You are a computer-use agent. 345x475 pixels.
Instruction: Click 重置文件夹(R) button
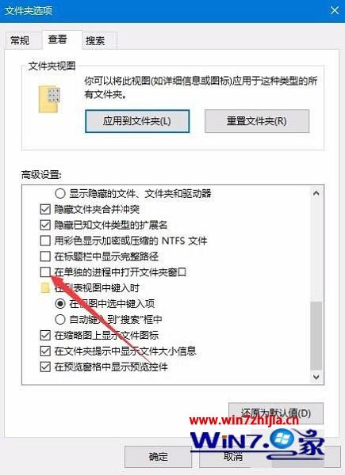pos(257,121)
